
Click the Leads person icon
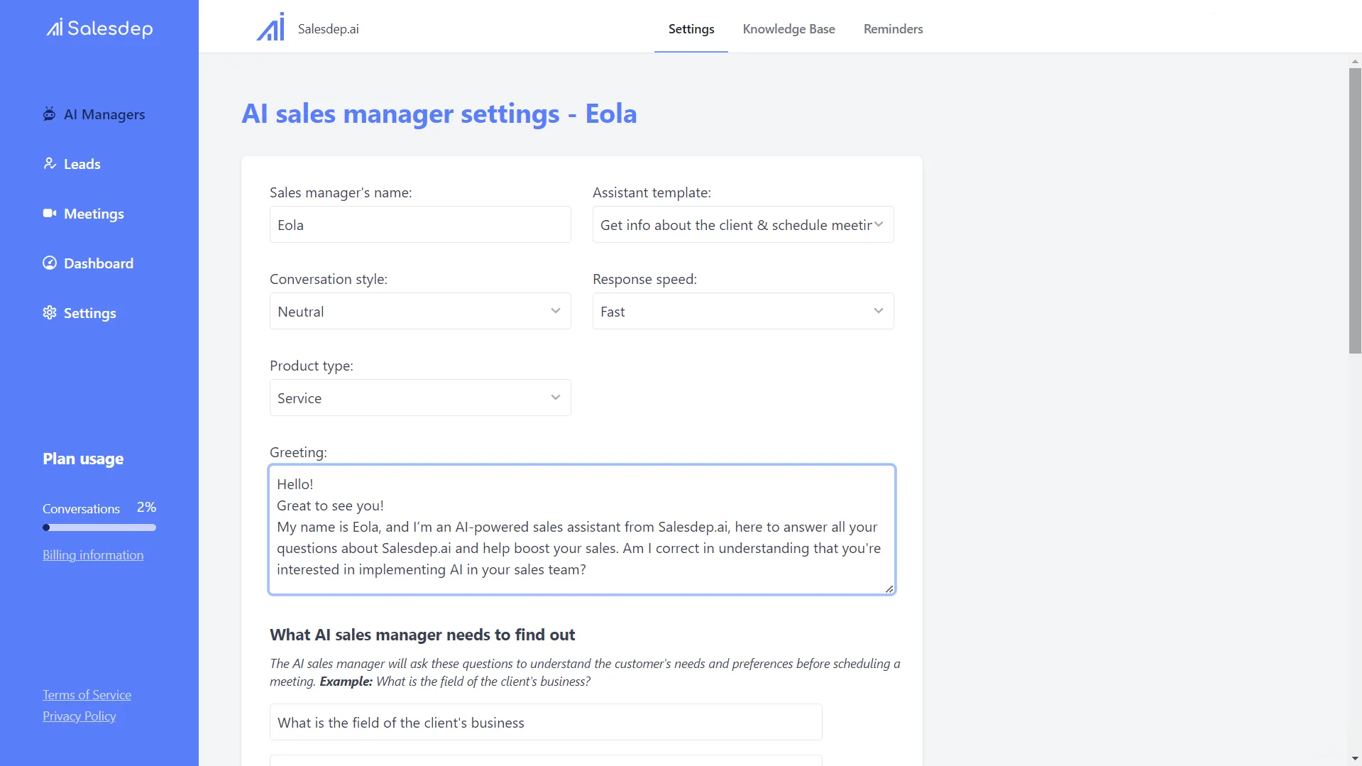tap(49, 164)
